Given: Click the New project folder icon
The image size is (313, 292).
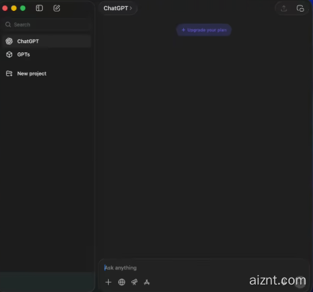Looking at the screenshot, I should (9, 74).
